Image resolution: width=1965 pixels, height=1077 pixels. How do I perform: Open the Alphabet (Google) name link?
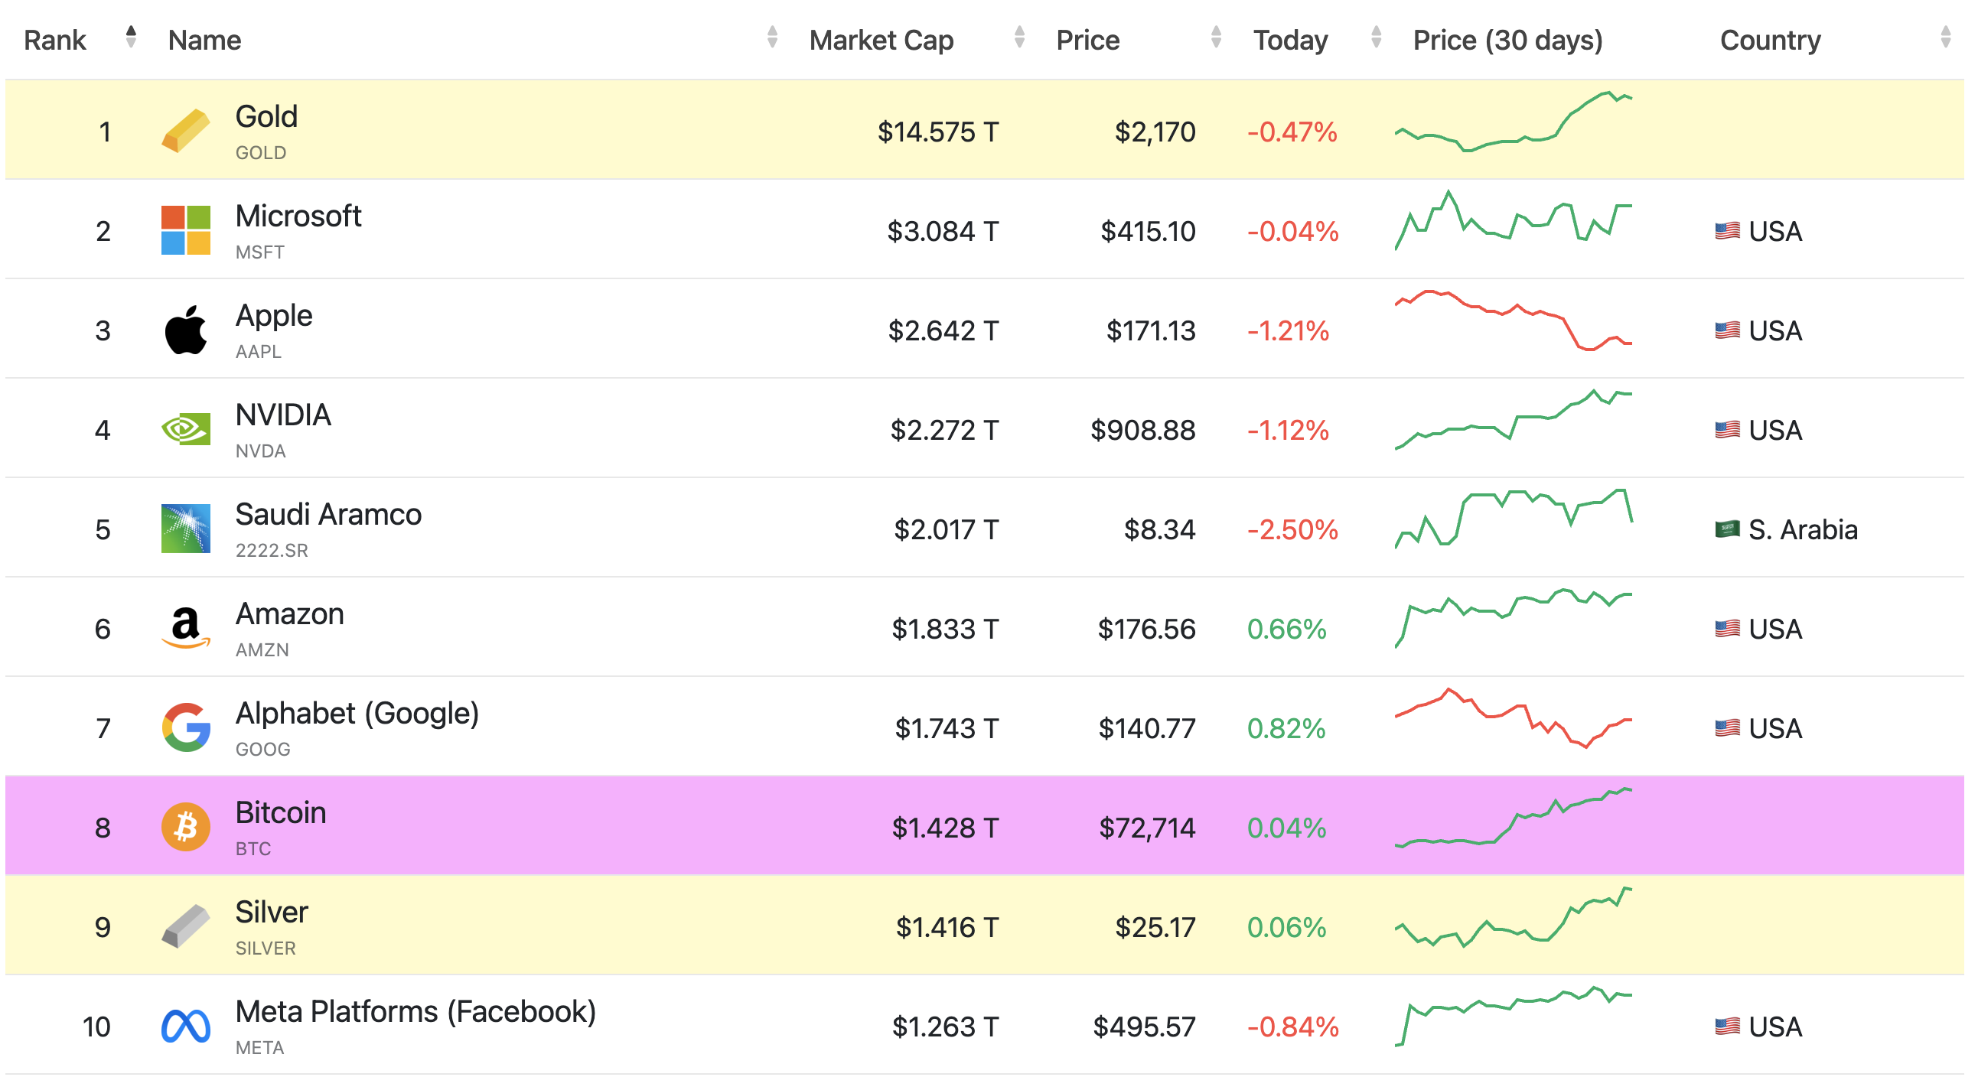point(357,714)
